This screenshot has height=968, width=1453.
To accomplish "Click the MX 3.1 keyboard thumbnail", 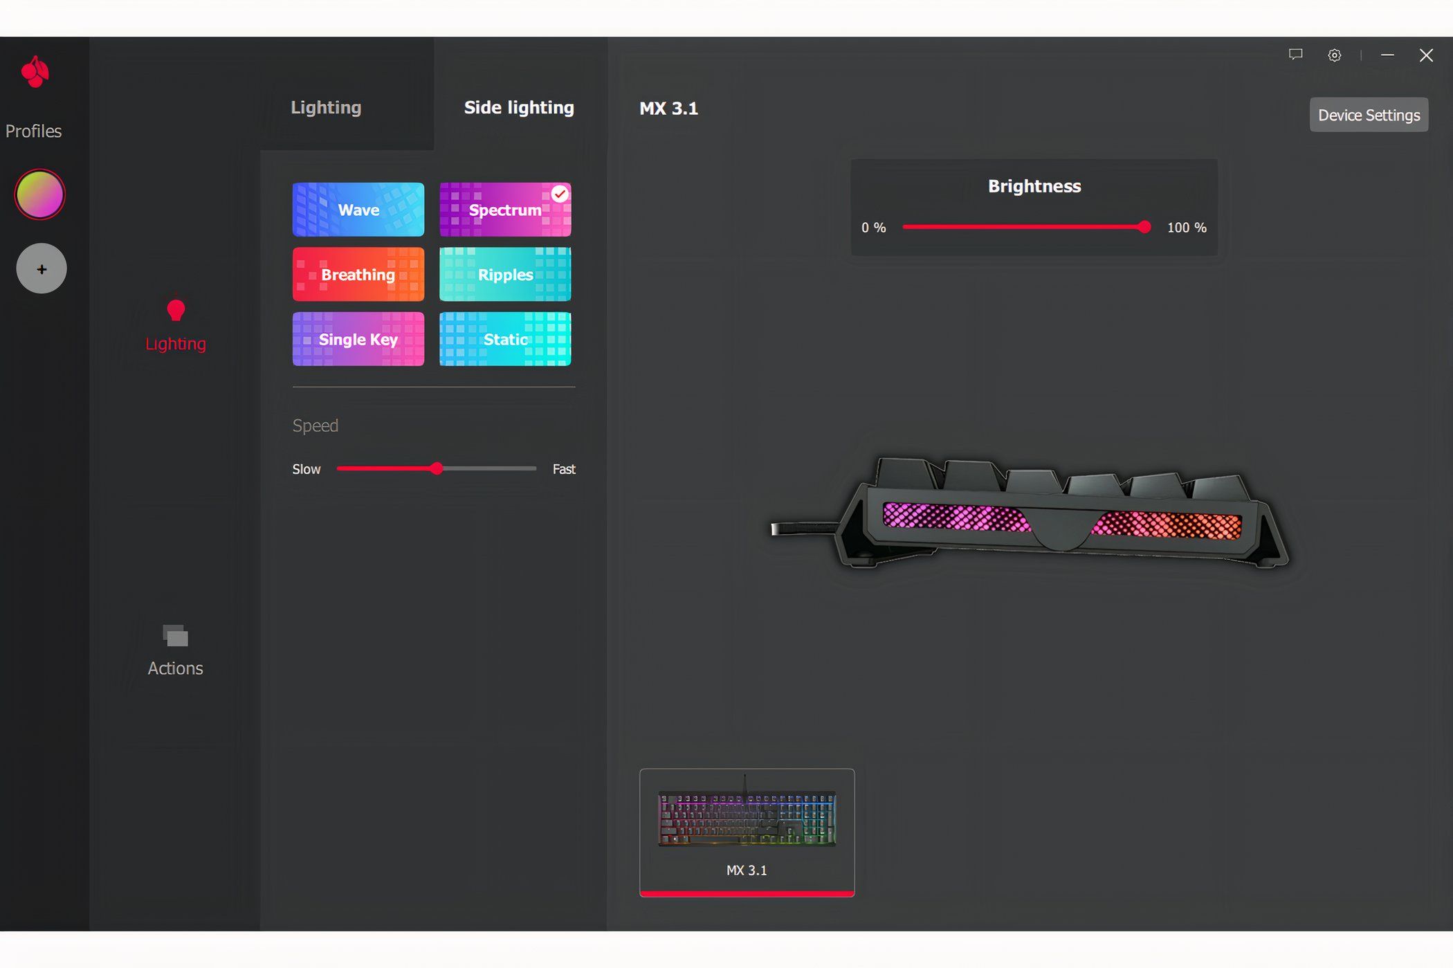I will (747, 832).
